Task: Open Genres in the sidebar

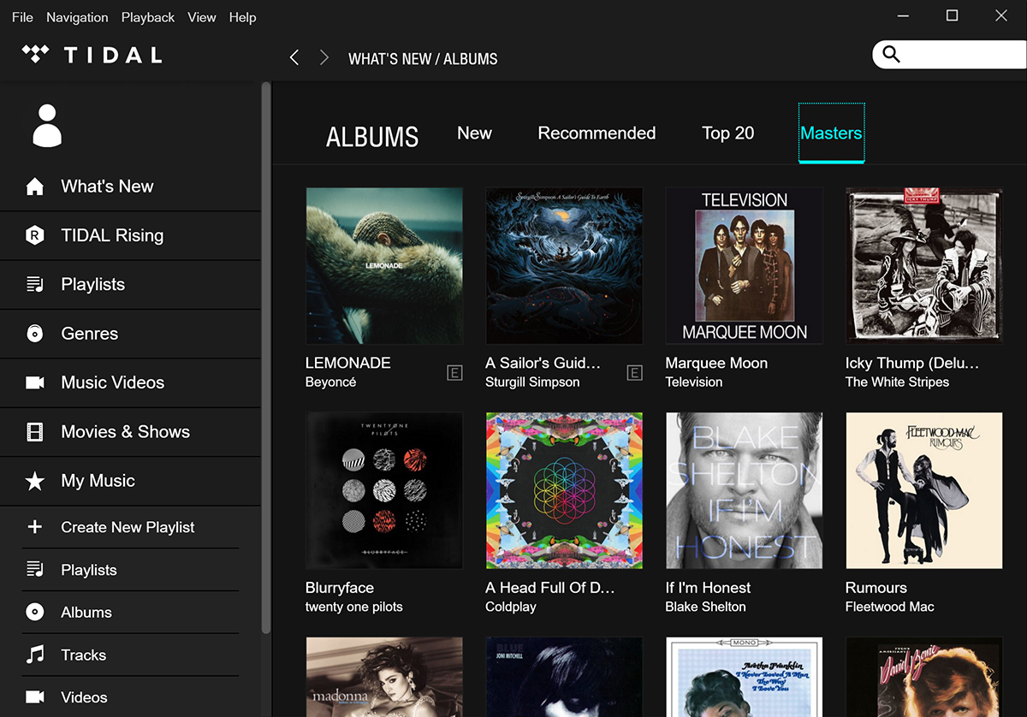Action: 130,334
